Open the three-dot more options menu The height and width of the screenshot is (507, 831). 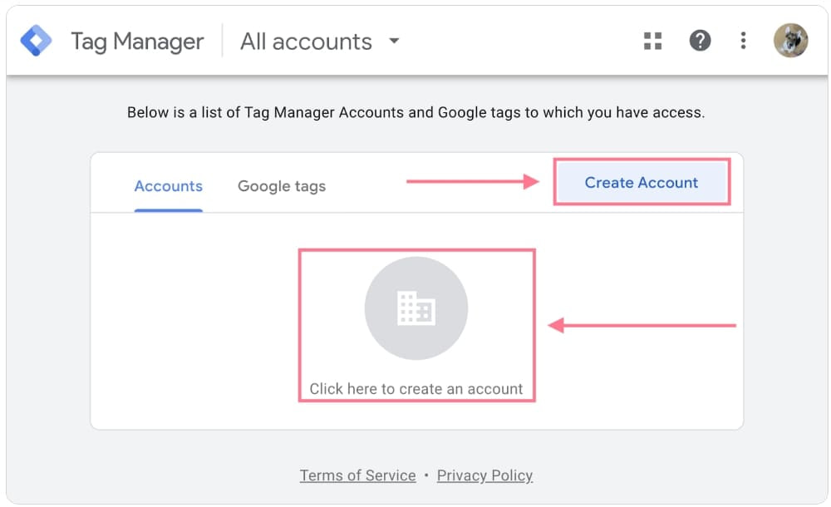coord(743,41)
